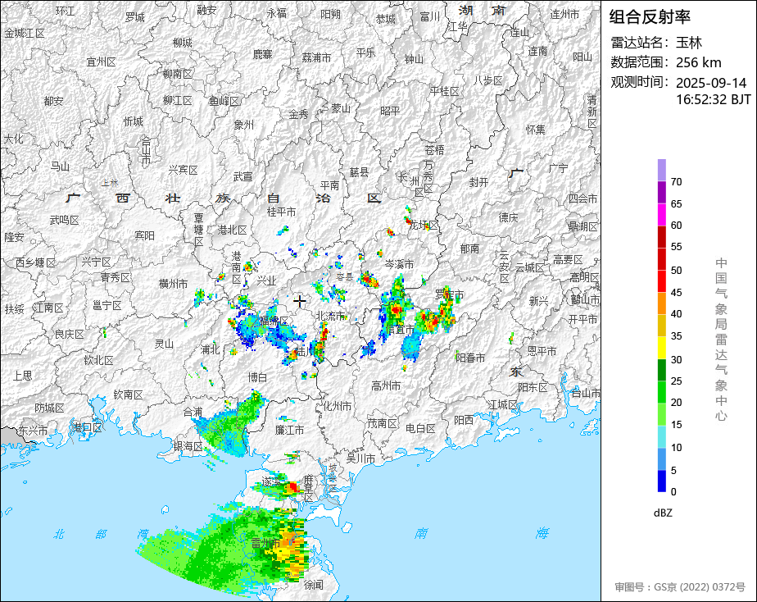Click the 横州市 map label
The image size is (757, 602).
point(174,284)
